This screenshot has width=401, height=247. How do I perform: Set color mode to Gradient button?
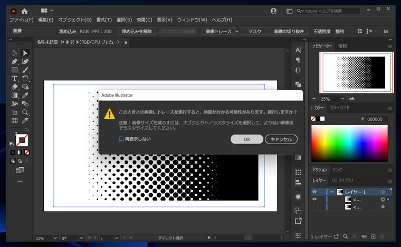tap(20, 153)
